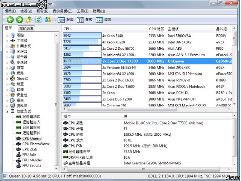Open the 工具(T) menu

pyautogui.click(x=82, y=11)
